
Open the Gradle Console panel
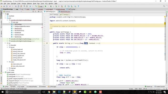click(x=160, y=86)
